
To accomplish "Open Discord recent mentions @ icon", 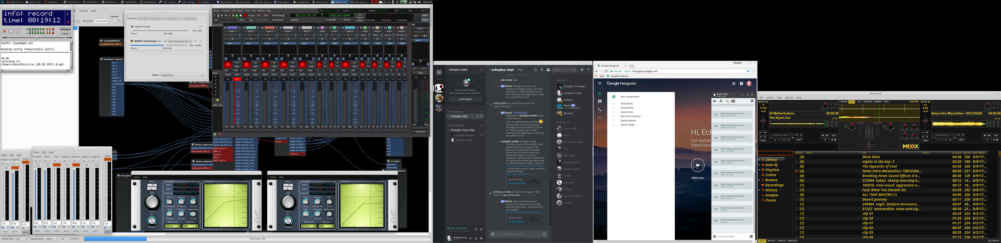I will click(582, 70).
